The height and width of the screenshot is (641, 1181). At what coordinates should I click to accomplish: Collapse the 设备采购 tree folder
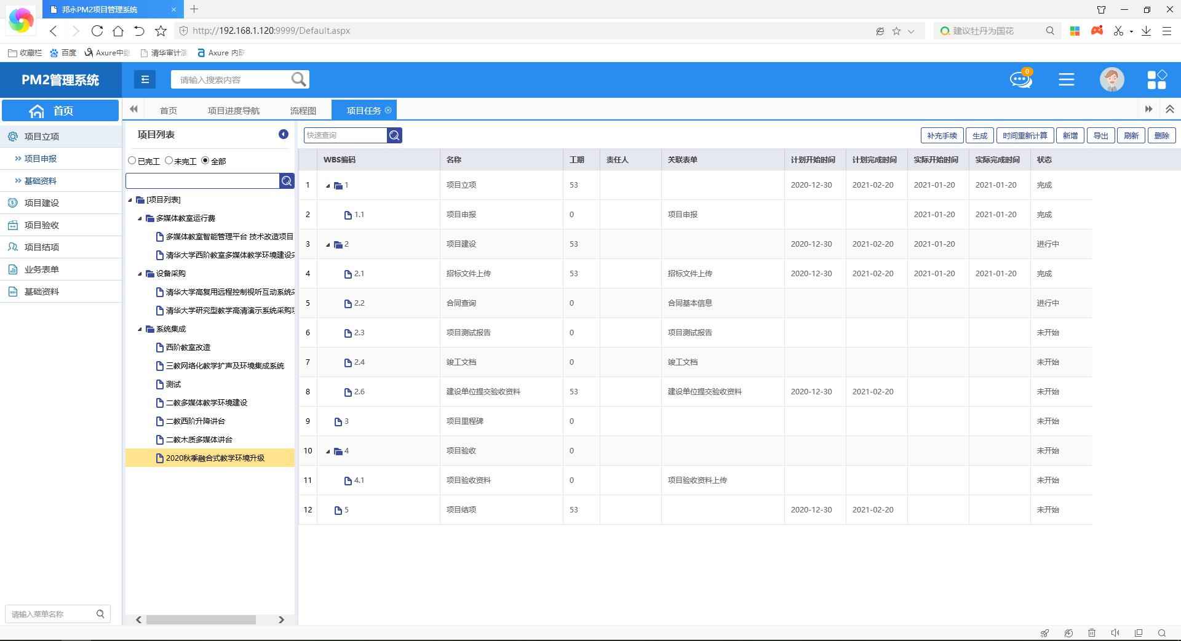[140, 274]
